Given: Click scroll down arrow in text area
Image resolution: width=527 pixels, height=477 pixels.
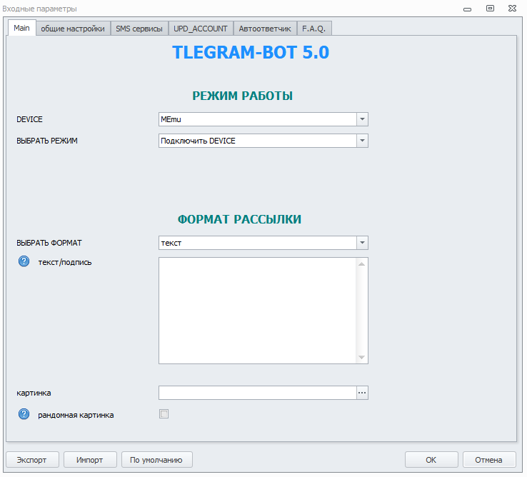Looking at the screenshot, I should (x=361, y=357).
